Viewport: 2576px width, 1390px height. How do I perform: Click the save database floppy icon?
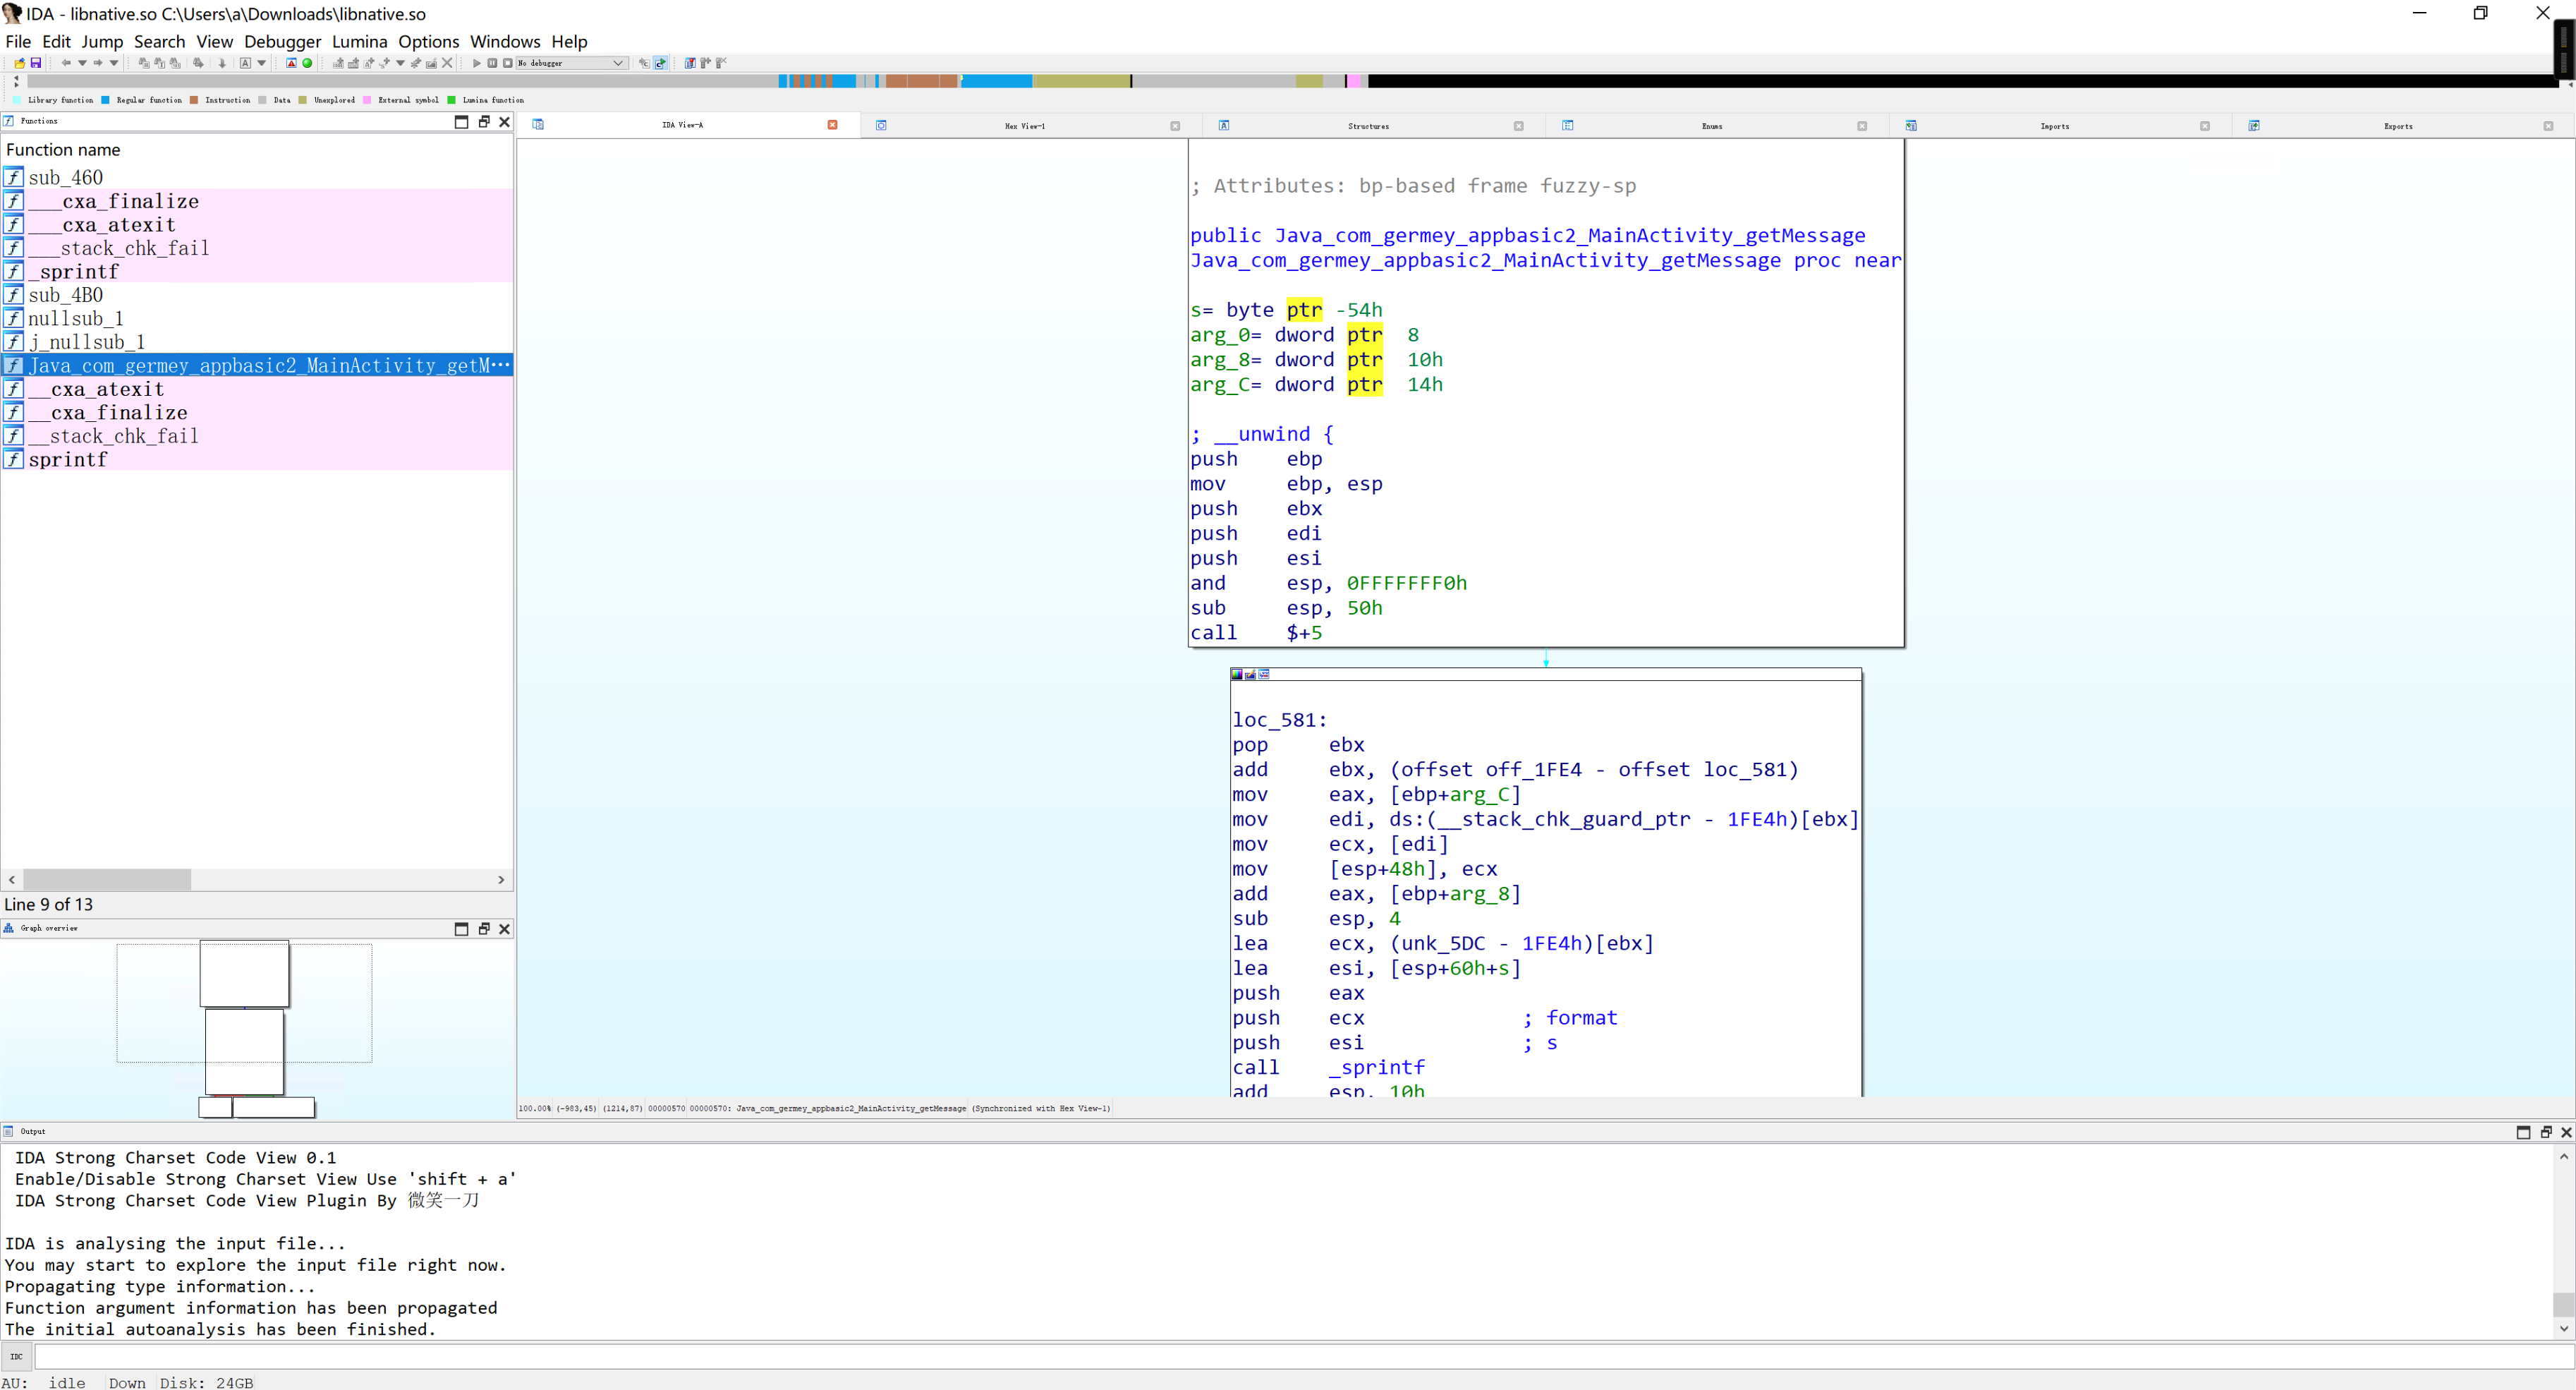tap(36, 63)
